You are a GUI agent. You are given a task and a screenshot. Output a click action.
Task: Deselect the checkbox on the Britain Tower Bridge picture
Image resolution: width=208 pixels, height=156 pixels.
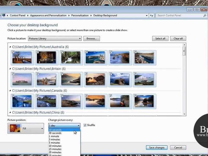[37, 74]
